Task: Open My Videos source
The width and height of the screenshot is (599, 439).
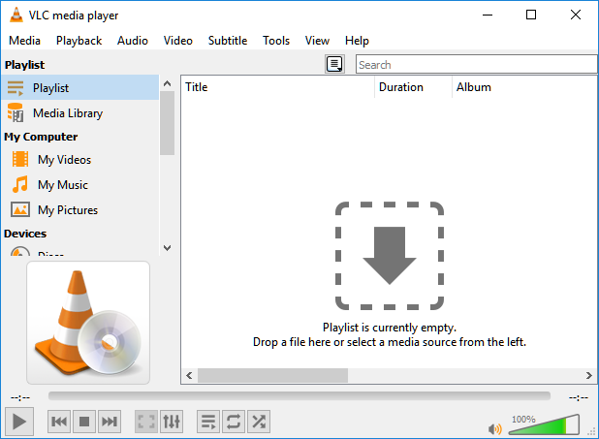Action: 79,159
